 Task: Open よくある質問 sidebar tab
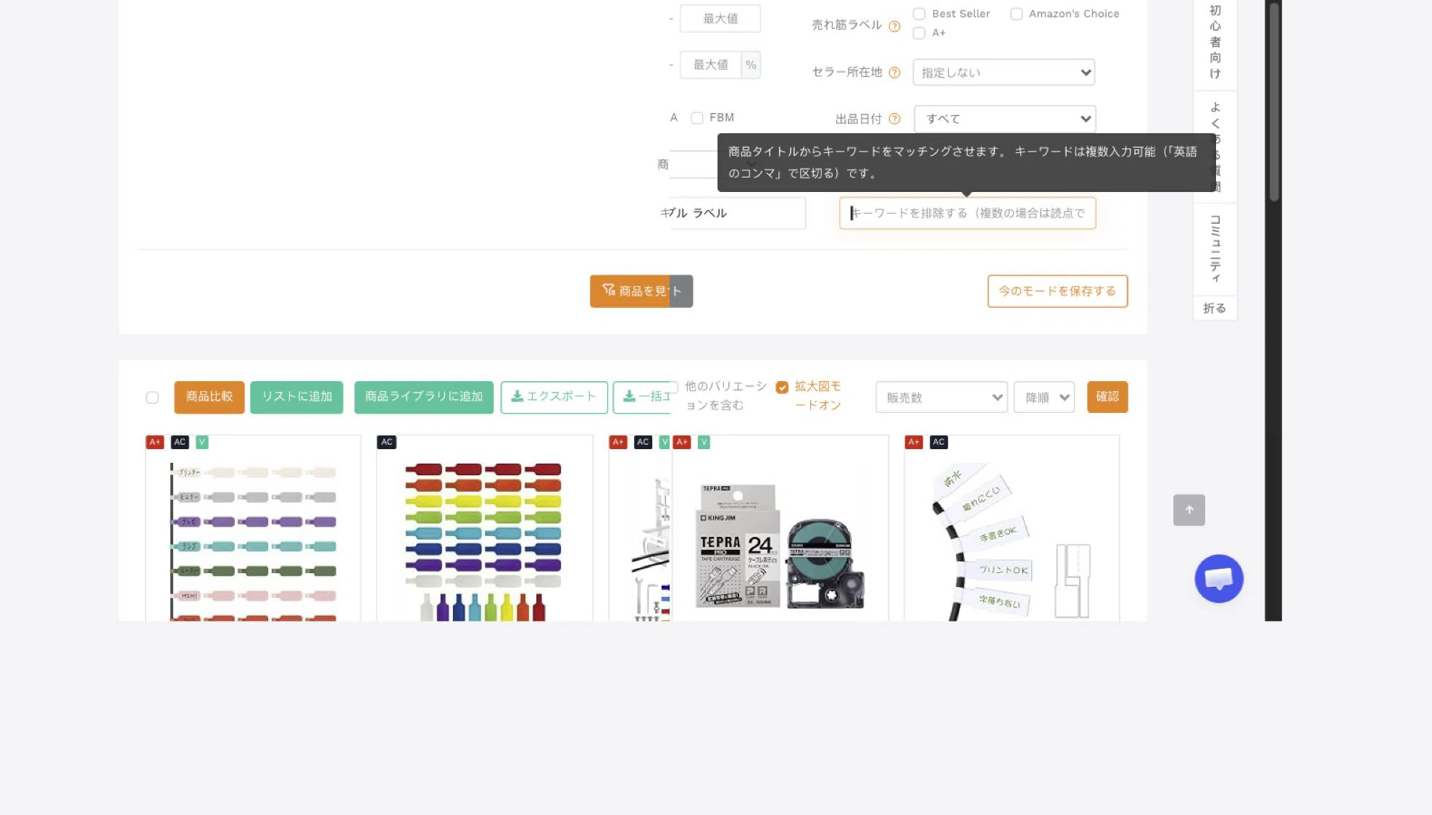tap(1215, 147)
